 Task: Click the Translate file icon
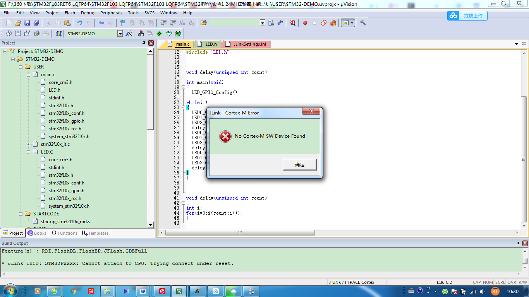(9, 34)
